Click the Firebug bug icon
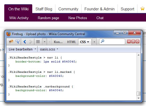 click(11, 42)
